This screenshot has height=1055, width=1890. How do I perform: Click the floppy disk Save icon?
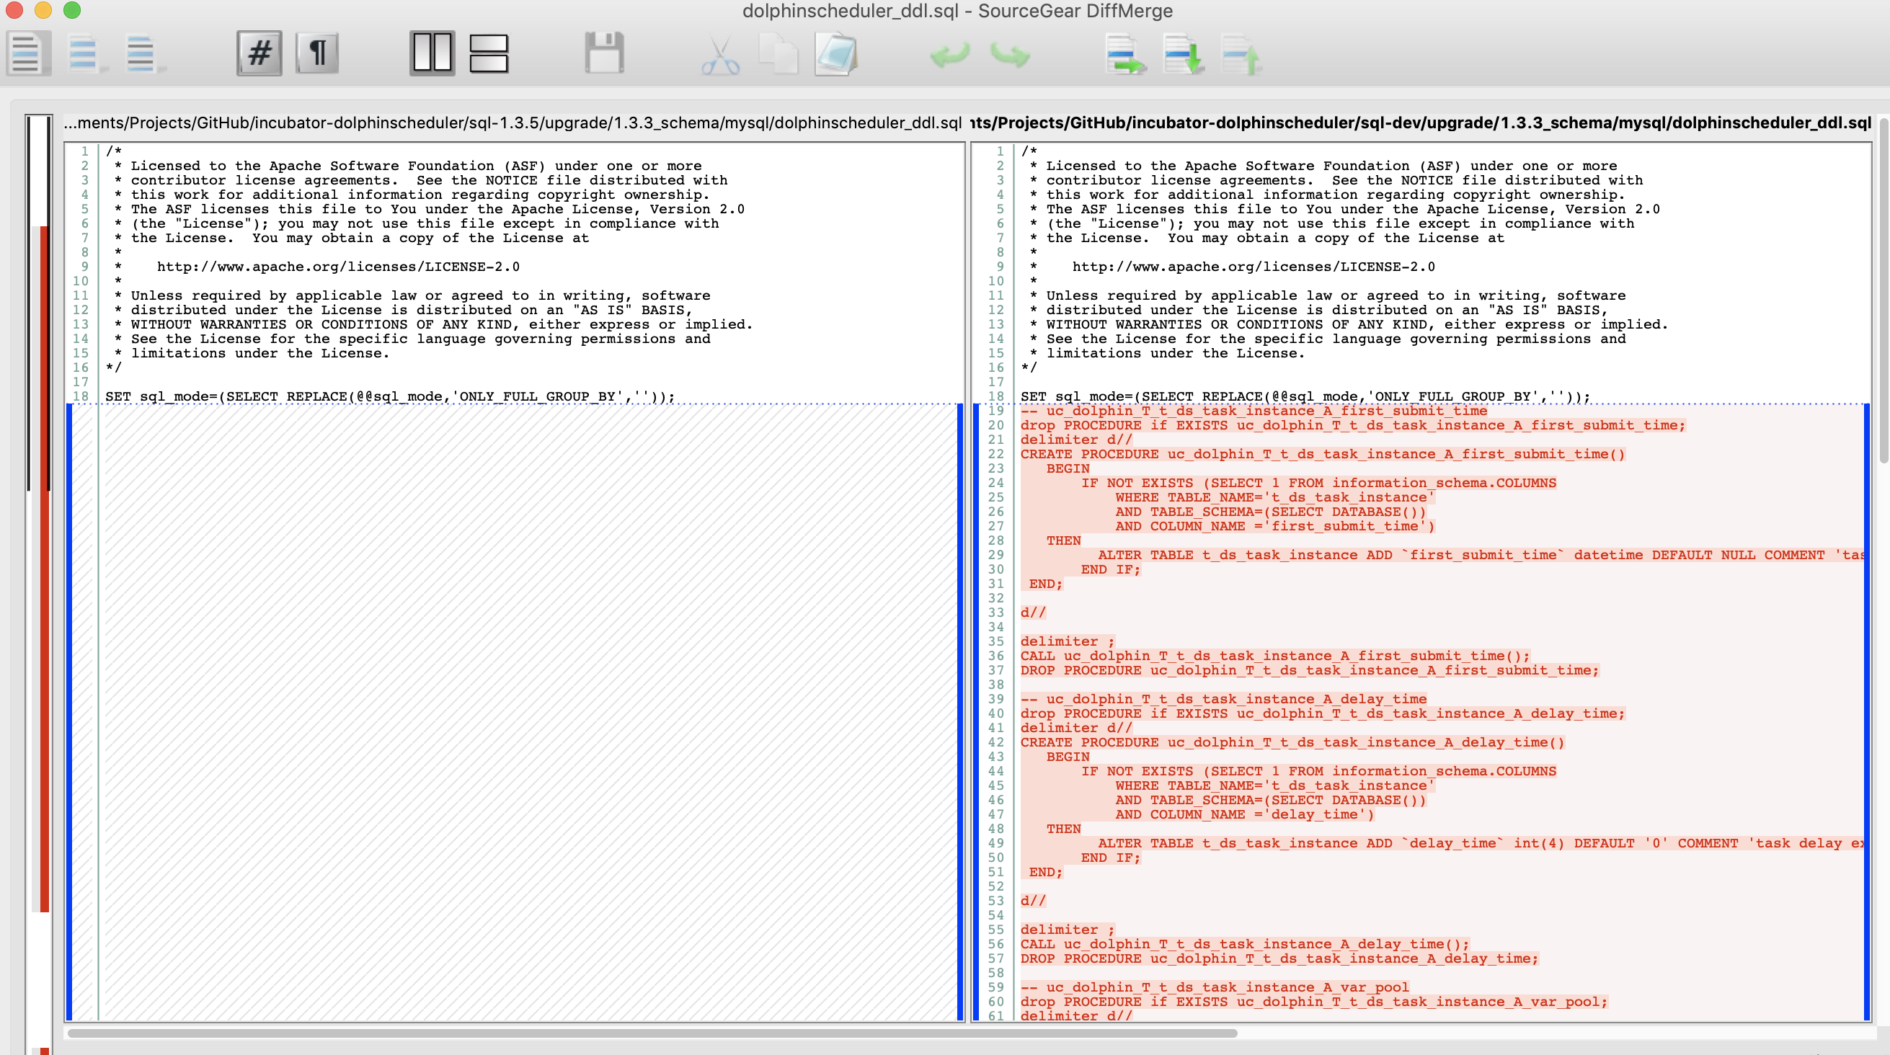(x=604, y=53)
